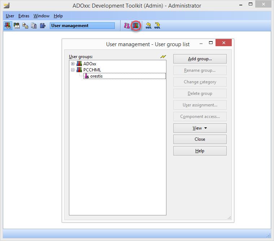
Task: Open the Attribute profile management icon
Action: (34, 26)
